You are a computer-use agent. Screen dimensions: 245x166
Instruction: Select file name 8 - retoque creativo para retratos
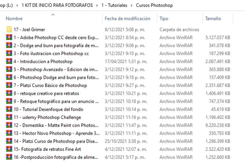pos(46,93)
